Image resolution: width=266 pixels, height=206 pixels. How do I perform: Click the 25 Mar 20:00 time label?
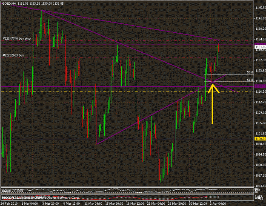tap(177, 203)
